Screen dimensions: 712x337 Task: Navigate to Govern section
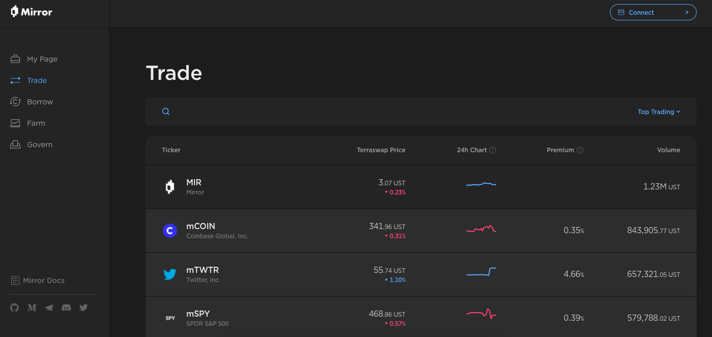(x=40, y=145)
